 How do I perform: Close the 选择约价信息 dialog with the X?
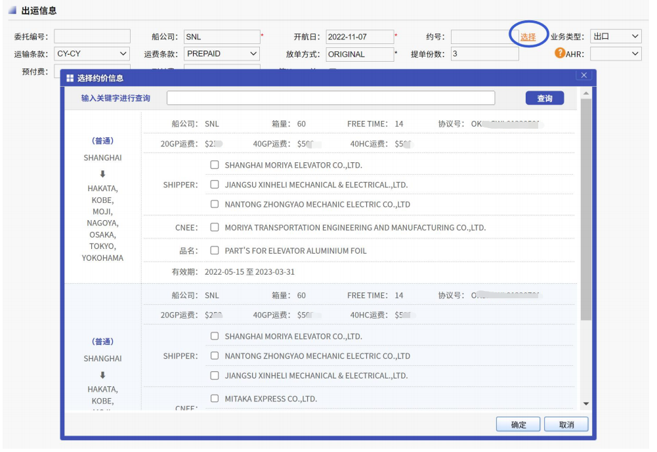point(583,75)
